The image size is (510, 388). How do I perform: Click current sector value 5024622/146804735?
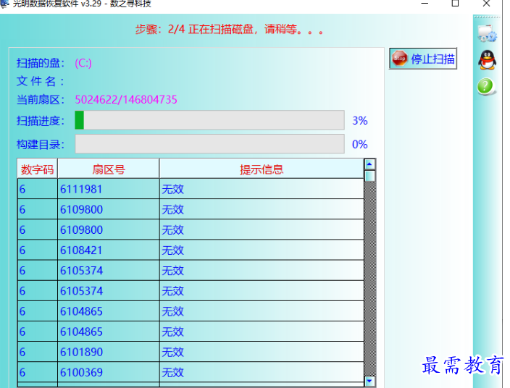coord(126,99)
